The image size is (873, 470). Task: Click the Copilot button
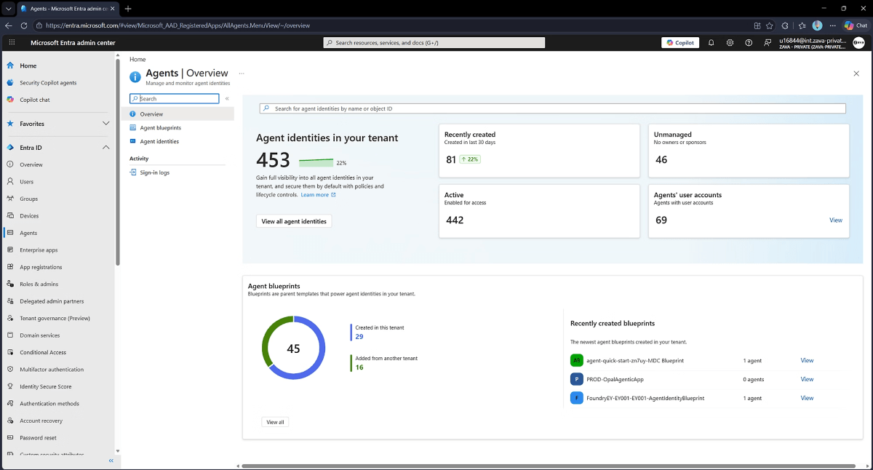click(680, 43)
